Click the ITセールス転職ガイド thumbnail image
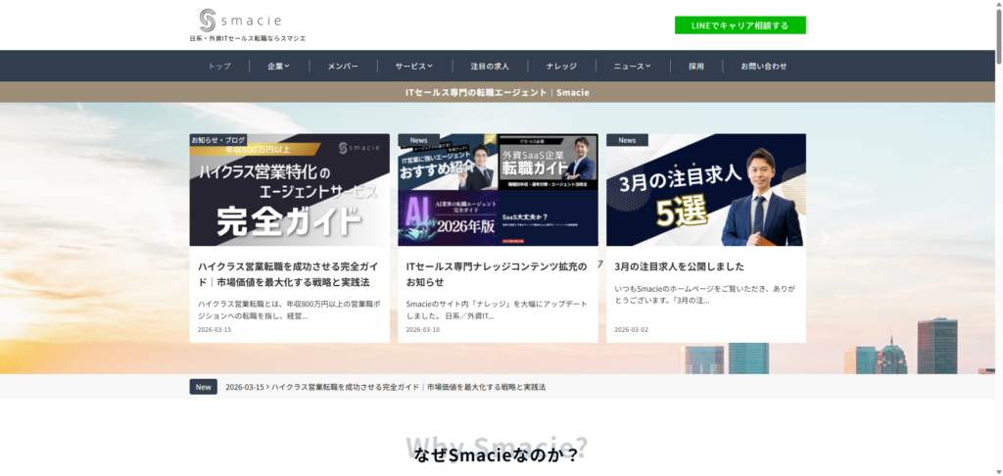1003x476 pixels. coord(498,190)
